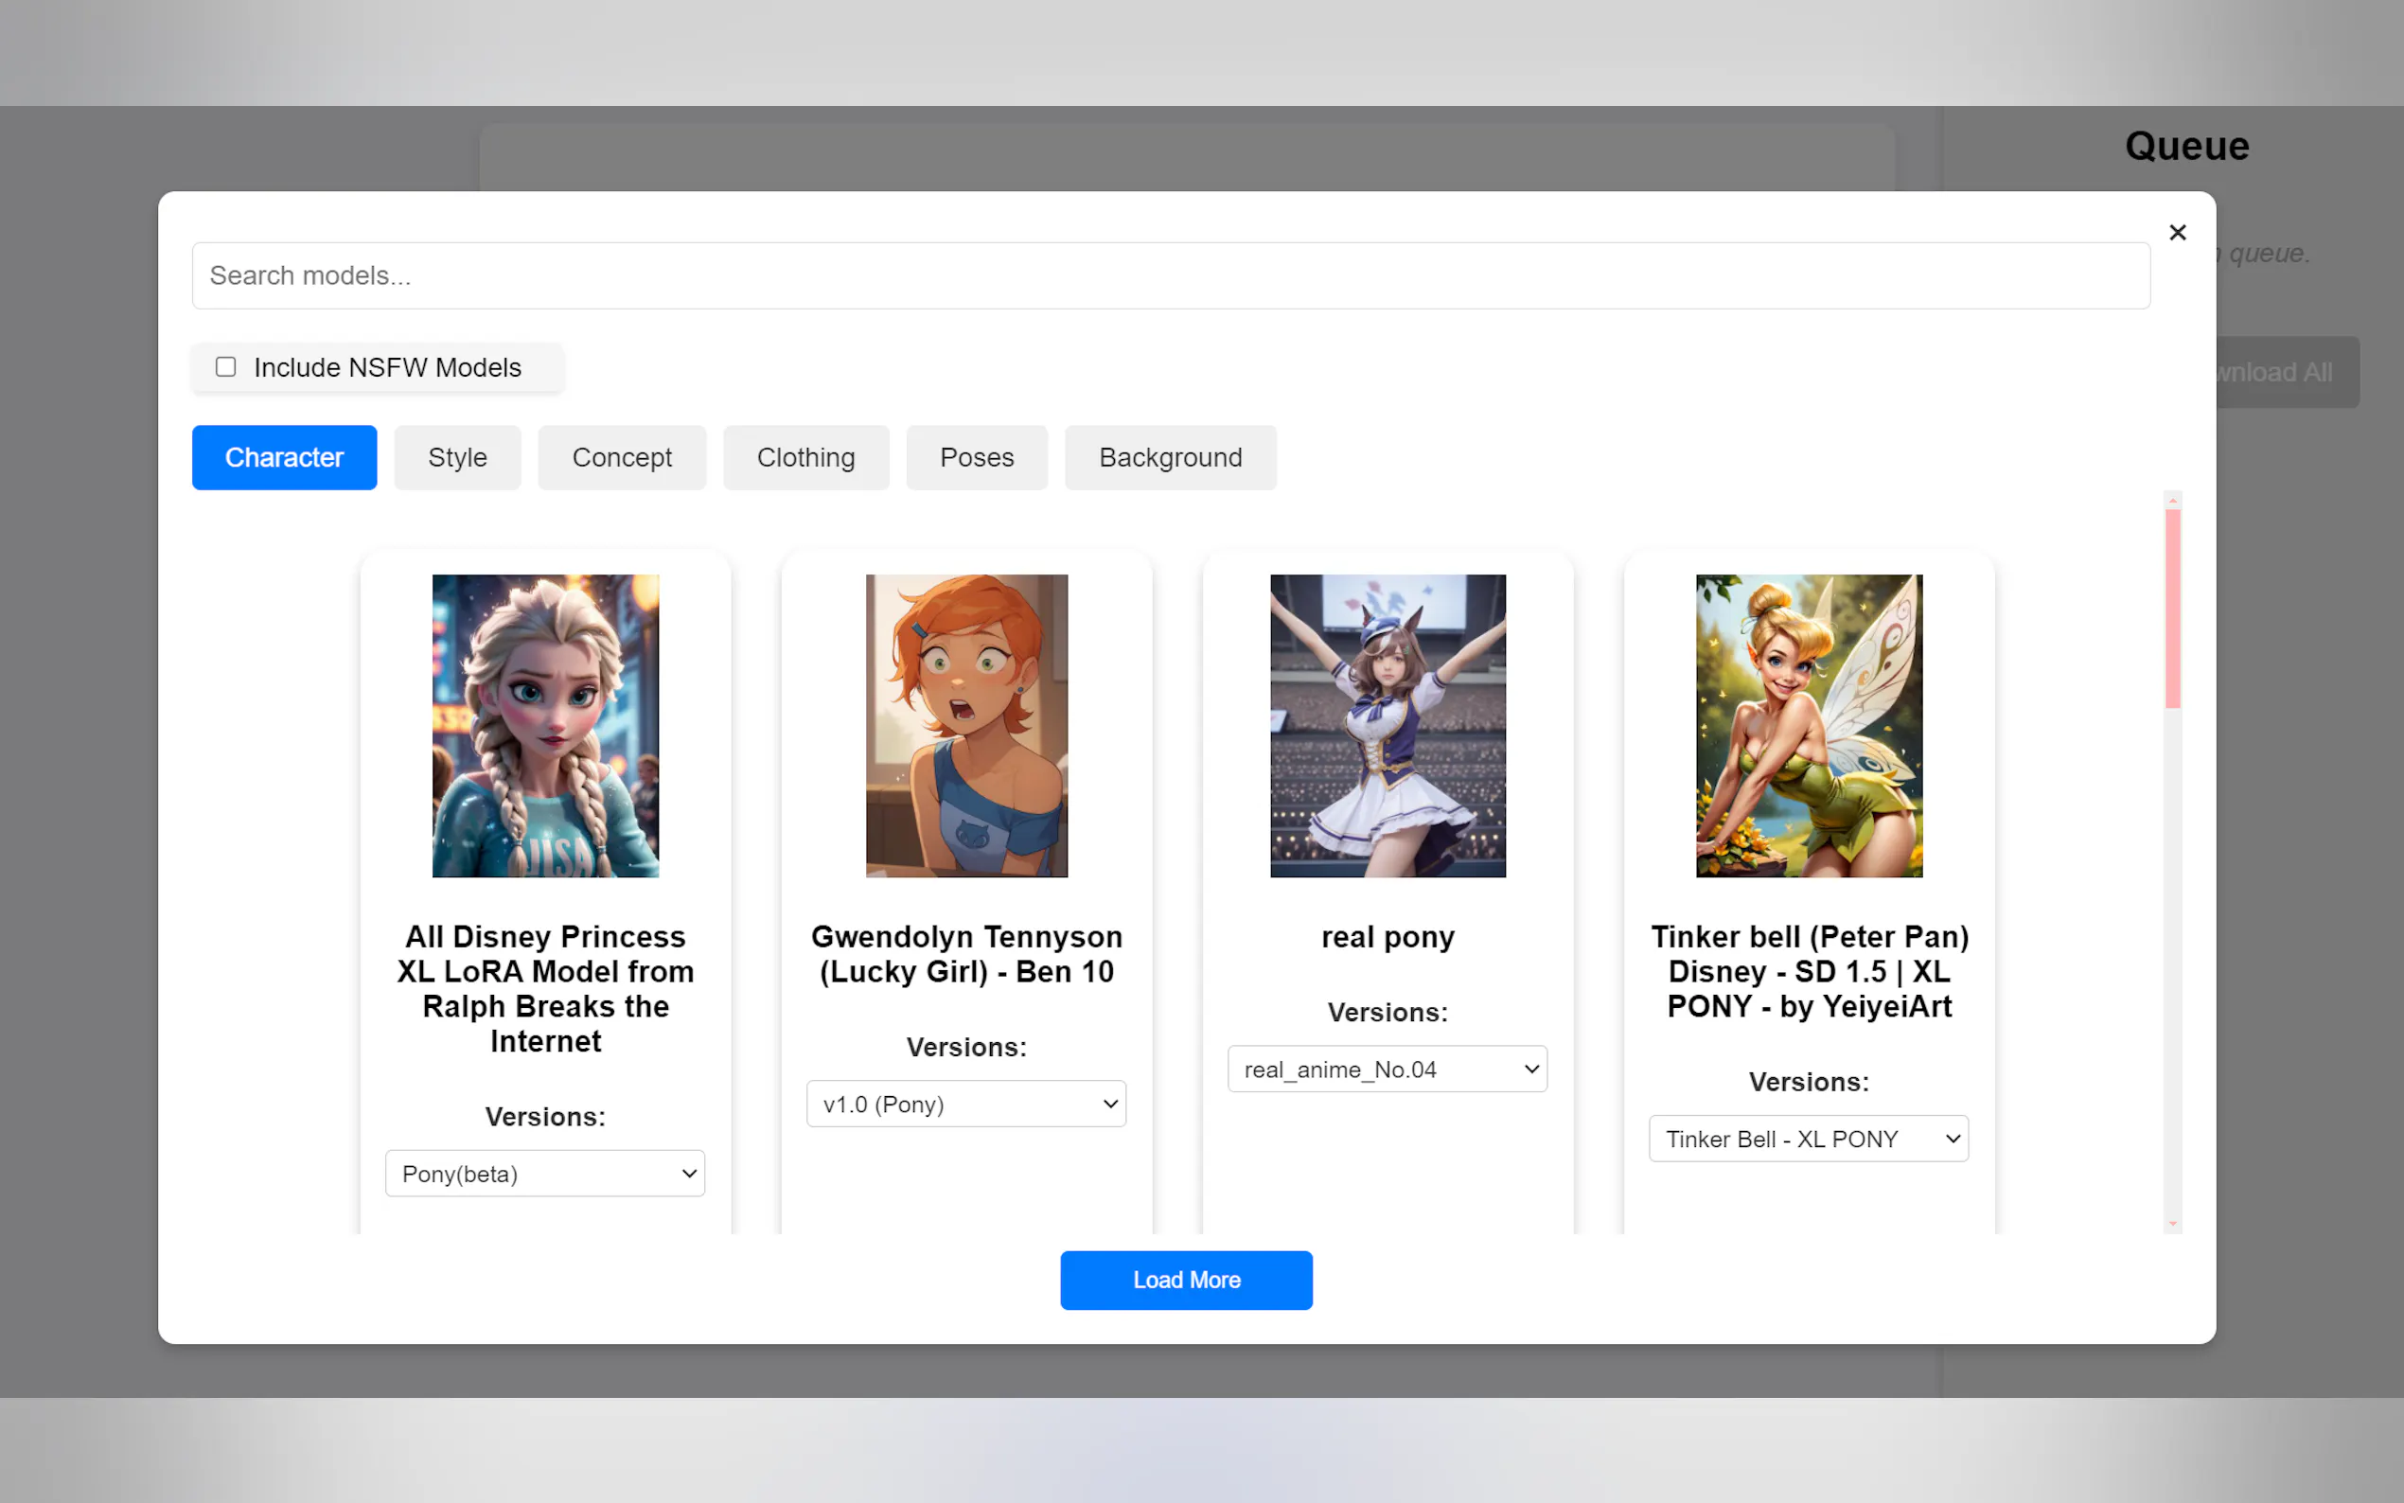The width and height of the screenshot is (2404, 1503).
Task: Click the All Disney Princess model thumbnail
Action: tap(544, 726)
